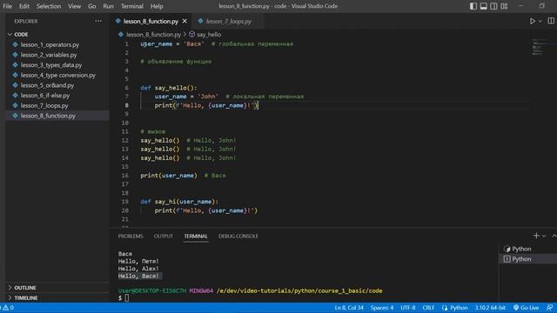This screenshot has height=313, width=557.
Task: Open lesson_2_variables.py in explorer
Action: pos(49,55)
